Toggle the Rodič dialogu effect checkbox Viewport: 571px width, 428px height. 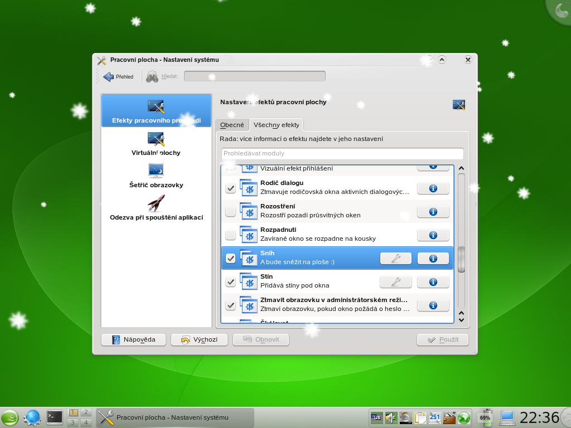tap(230, 188)
